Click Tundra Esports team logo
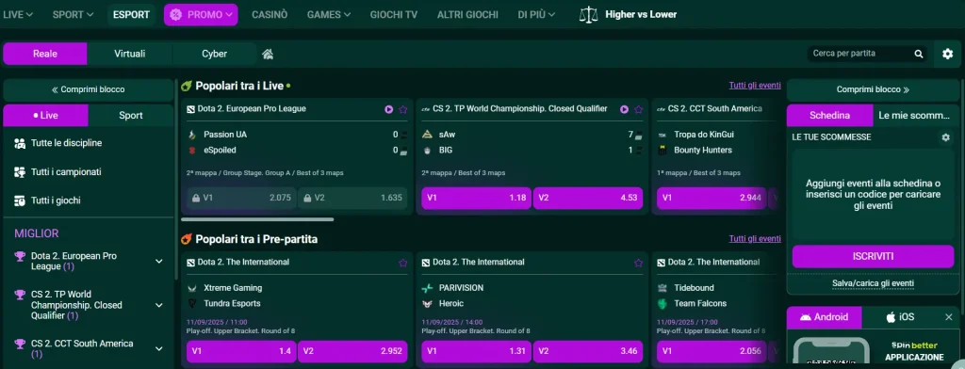 [x=192, y=303]
